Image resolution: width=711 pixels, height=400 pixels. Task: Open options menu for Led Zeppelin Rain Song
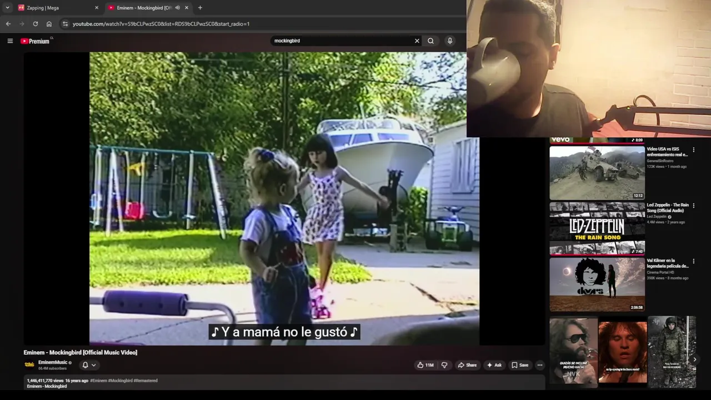[694, 206]
